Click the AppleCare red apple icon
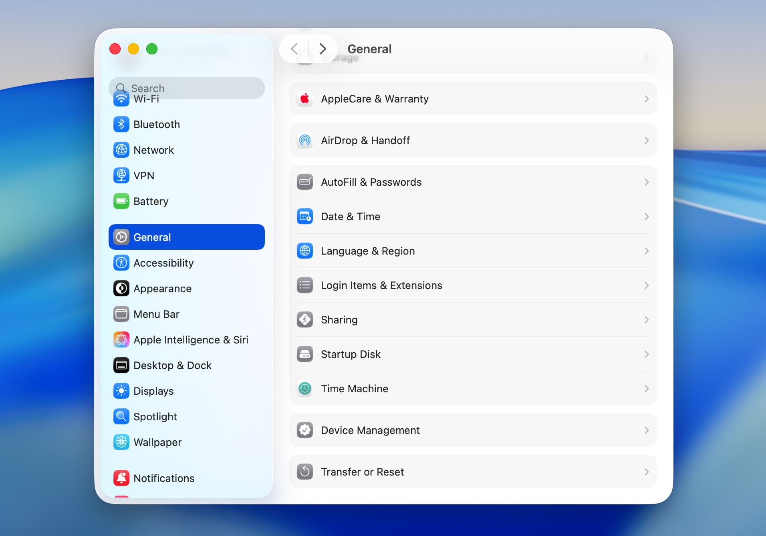 305,99
